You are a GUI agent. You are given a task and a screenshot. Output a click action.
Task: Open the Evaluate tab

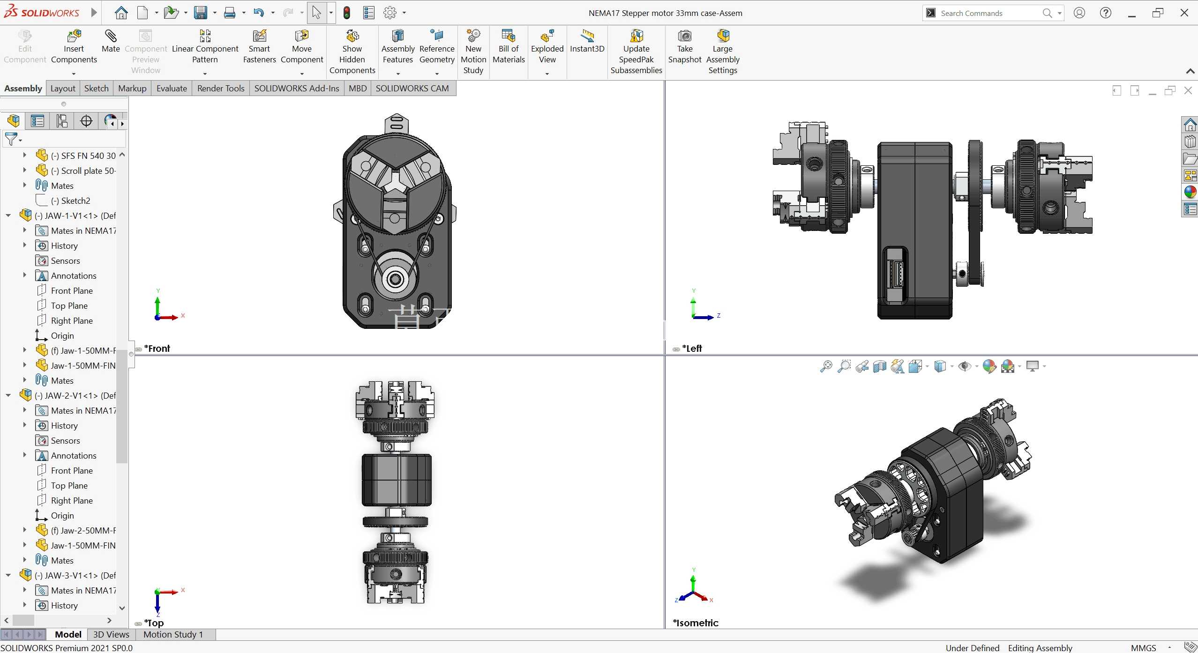click(x=172, y=88)
